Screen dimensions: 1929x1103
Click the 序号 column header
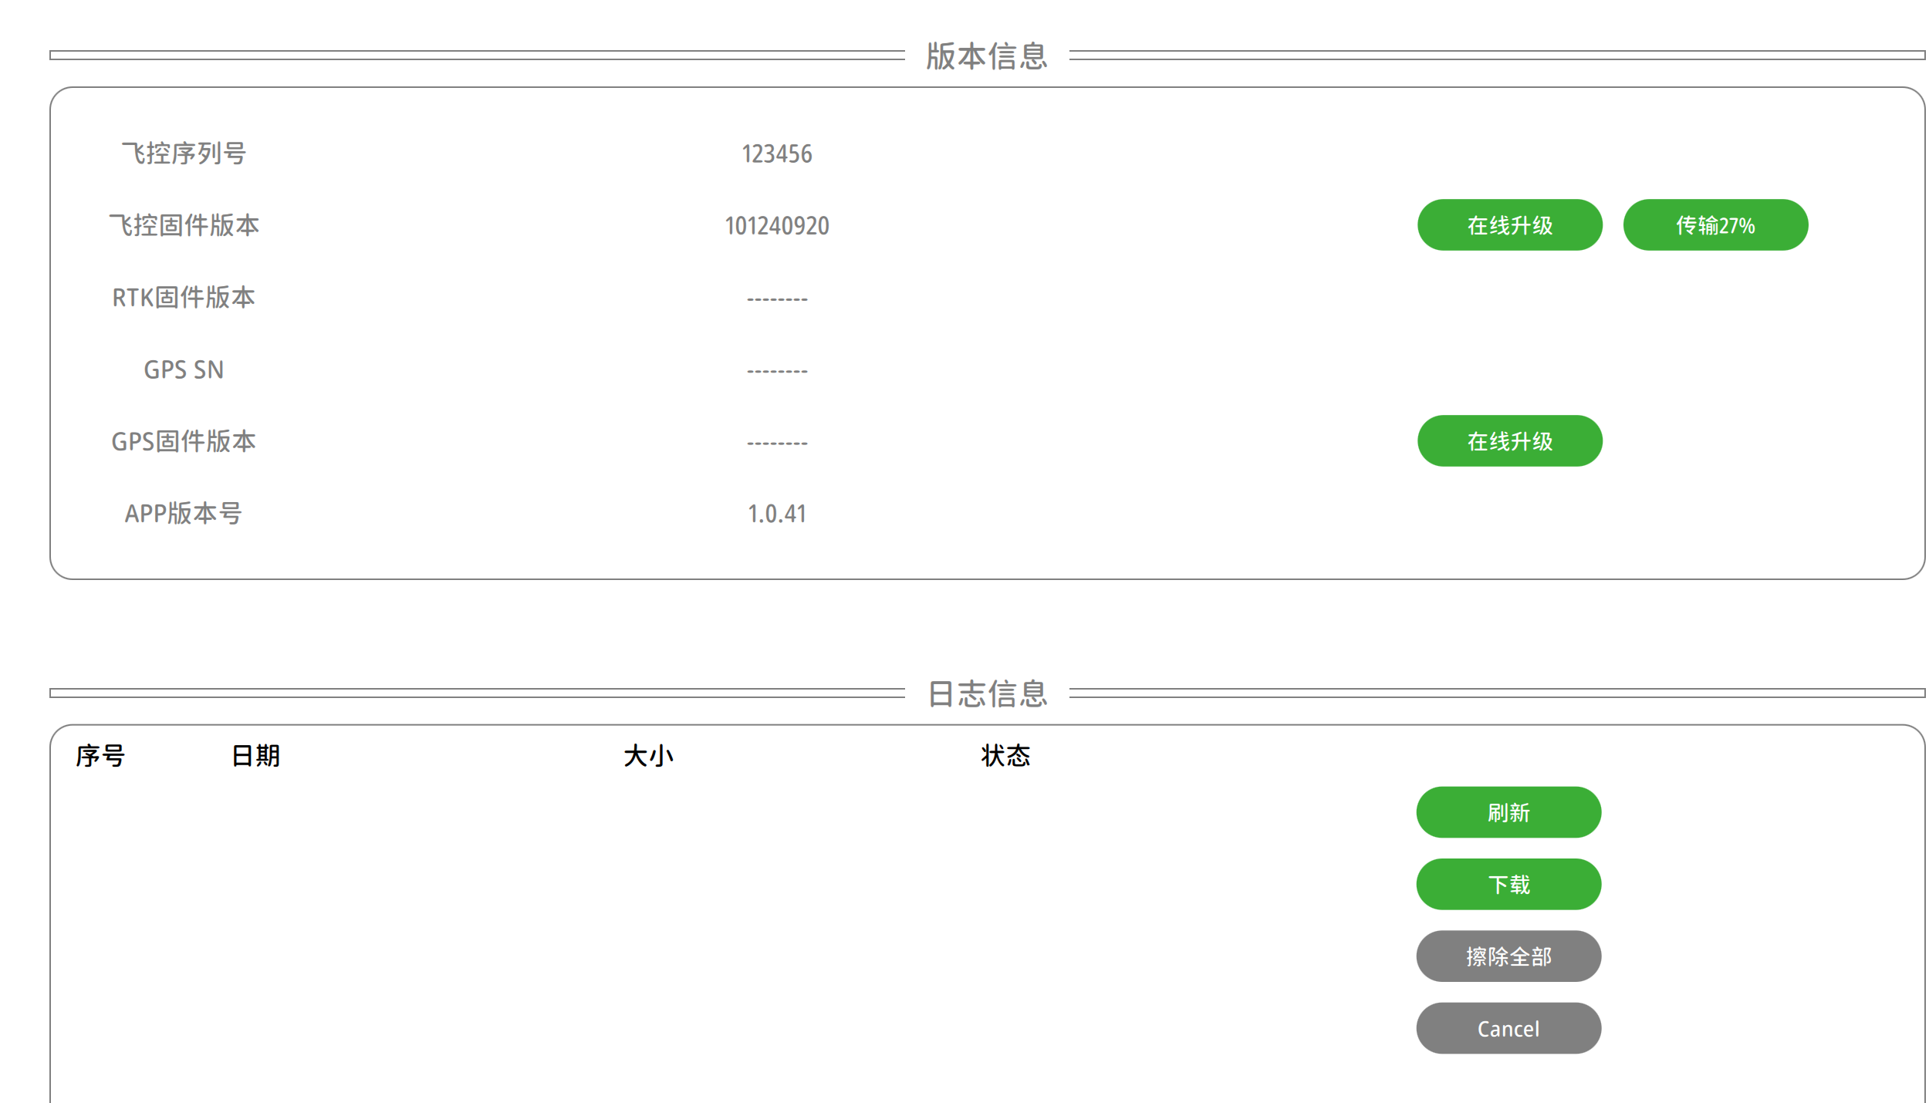click(x=101, y=757)
